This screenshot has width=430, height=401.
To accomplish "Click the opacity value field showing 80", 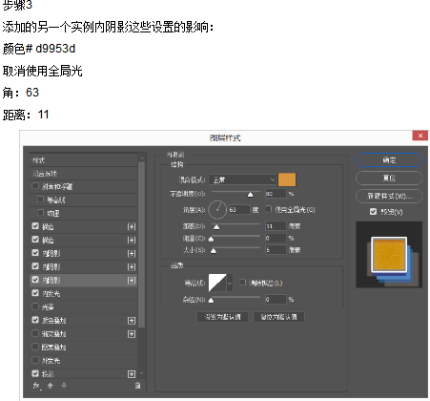I will coord(276,194).
